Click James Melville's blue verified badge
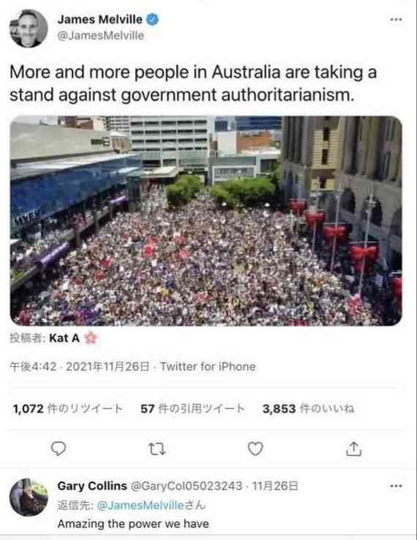 point(153,19)
